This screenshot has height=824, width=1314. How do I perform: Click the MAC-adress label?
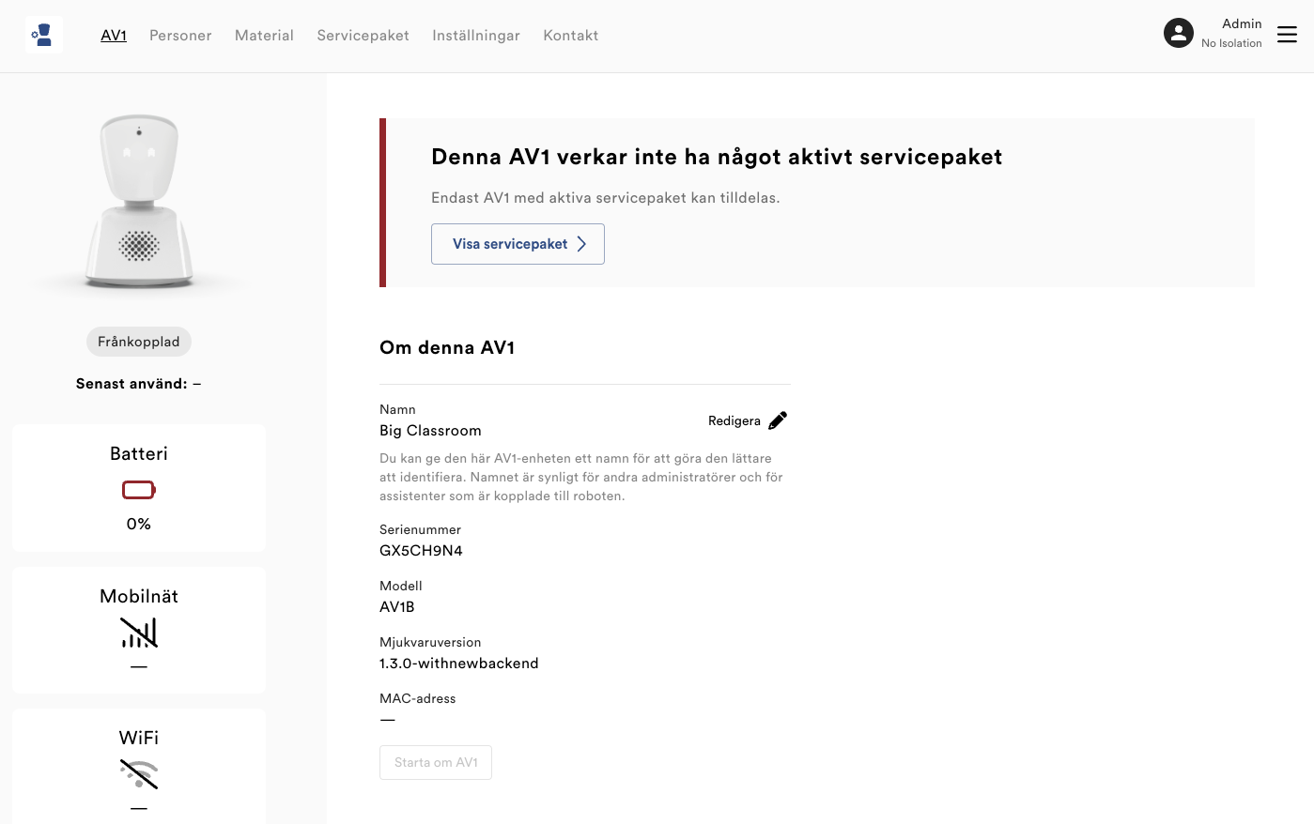click(418, 698)
